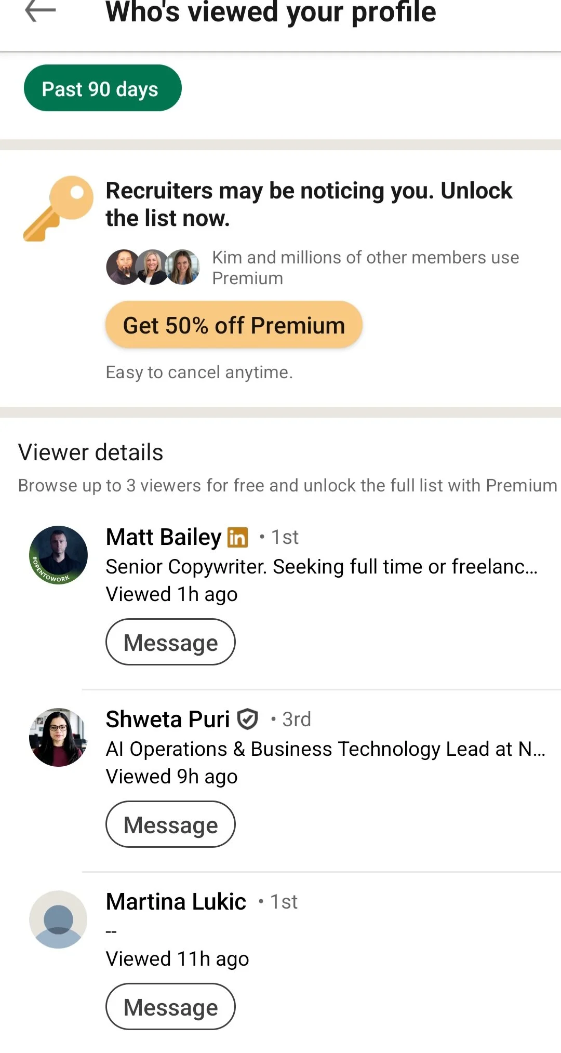Open Martina Lukic's name link

pos(176,901)
